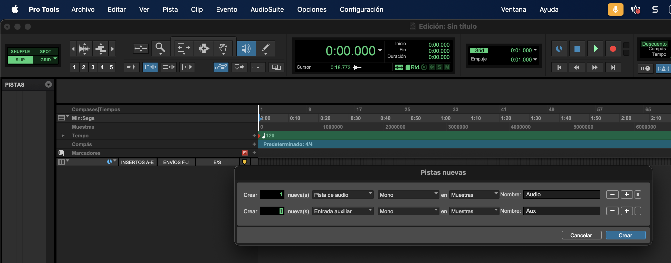The height and width of the screenshot is (263, 671).
Task: Open the Entrada auxiliar track type dropdown
Action: point(342,211)
